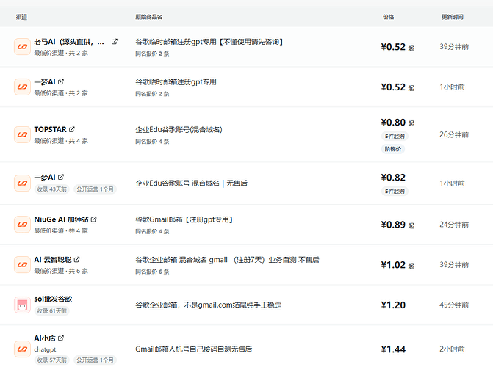Open external link icon beside 一梦AI in ¥0.82 row

(x=61, y=177)
